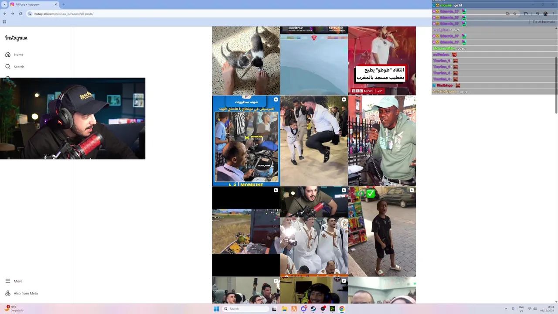
Task: Open the PUBG gameplay saved reel
Action: click(x=246, y=232)
